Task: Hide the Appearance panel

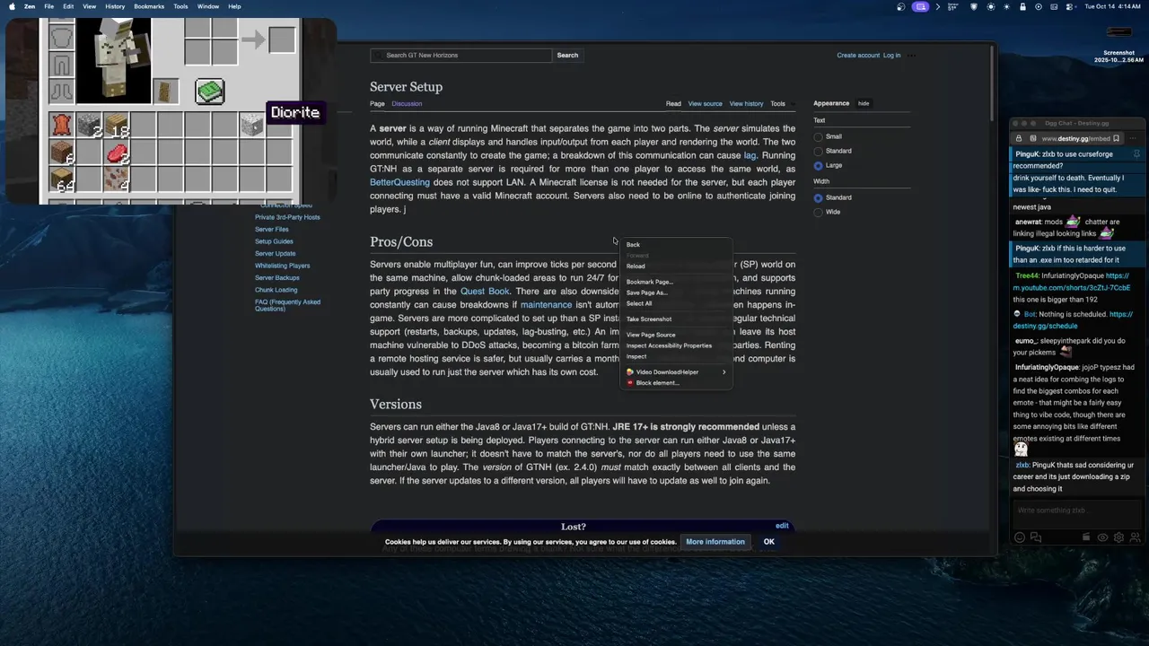Action: pos(864,103)
